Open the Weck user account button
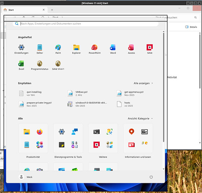The width and height of the screenshot is (202, 193). point(26,177)
